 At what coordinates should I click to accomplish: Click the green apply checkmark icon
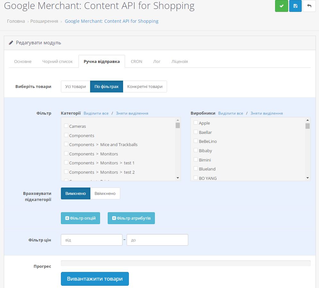(x=281, y=6)
